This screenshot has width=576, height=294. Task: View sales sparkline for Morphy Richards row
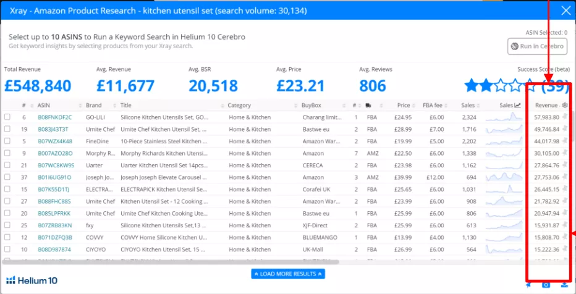coord(503,153)
